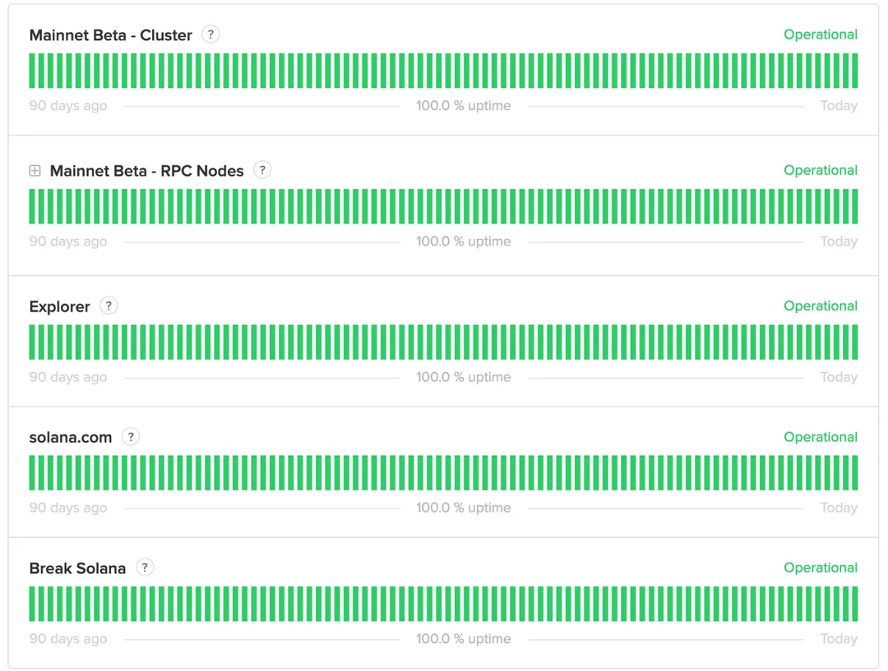The height and width of the screenshot is (671, 888).
Task: Click the Explorer component title
Action: click(59, 306)
